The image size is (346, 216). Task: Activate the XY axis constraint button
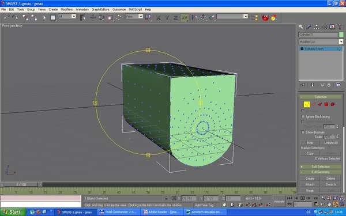185,18
